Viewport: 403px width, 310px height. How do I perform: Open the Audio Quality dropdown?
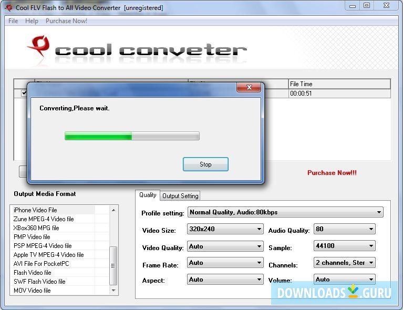click(x=344, y=229)
